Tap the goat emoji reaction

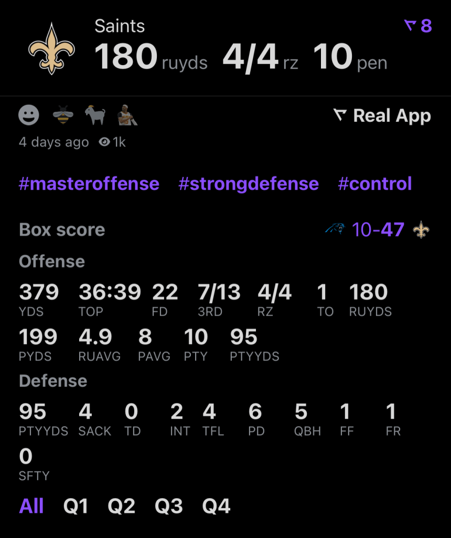[x=95, y=115]
